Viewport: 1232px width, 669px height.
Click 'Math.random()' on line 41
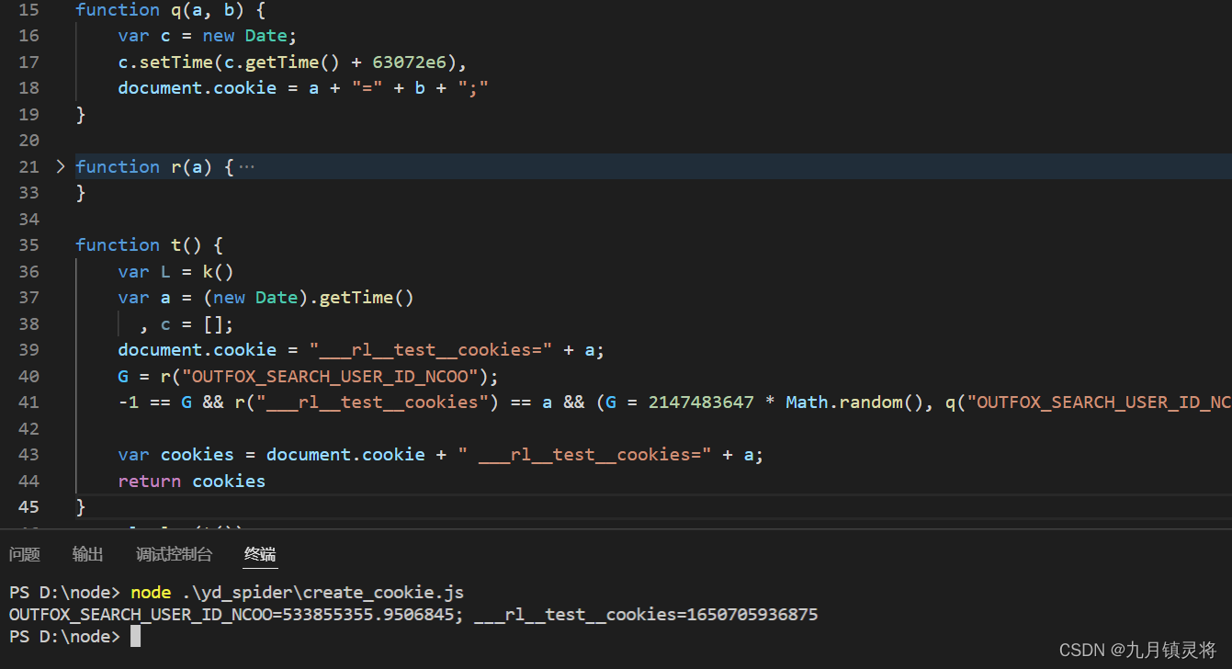[x=854, y=402]
